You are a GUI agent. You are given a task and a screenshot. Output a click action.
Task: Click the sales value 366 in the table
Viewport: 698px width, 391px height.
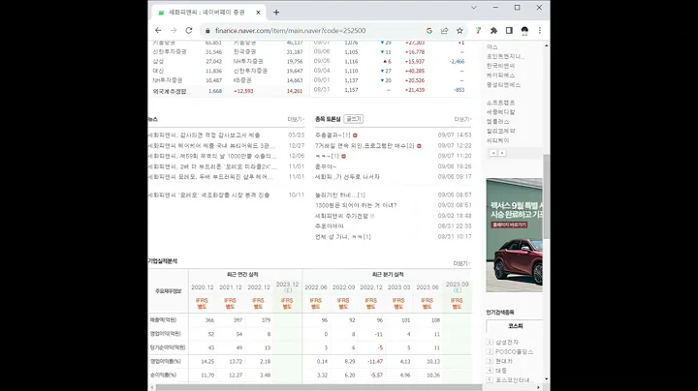209,320
